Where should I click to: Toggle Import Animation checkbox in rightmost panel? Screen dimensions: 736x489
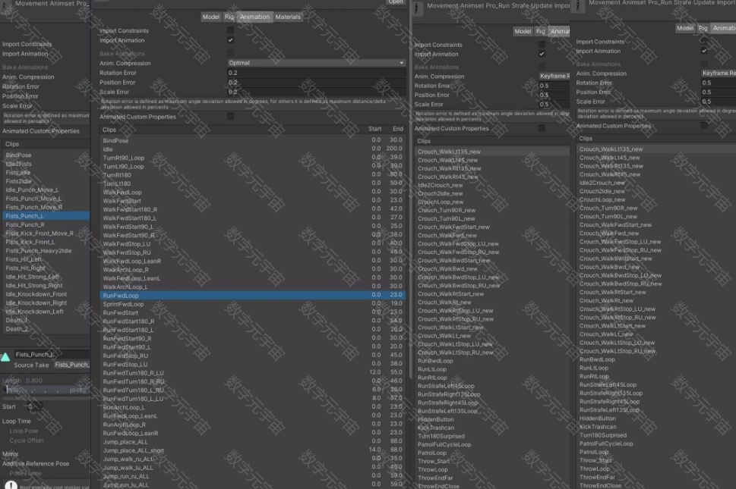pos(704,51)
